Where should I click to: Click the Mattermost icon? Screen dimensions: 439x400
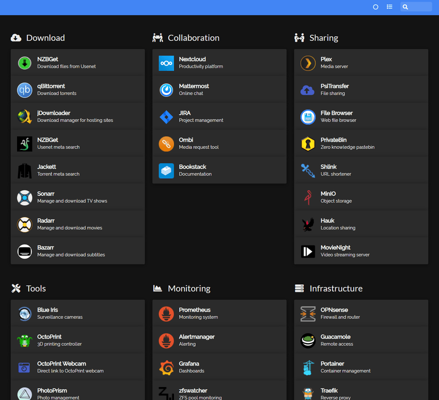166,89
